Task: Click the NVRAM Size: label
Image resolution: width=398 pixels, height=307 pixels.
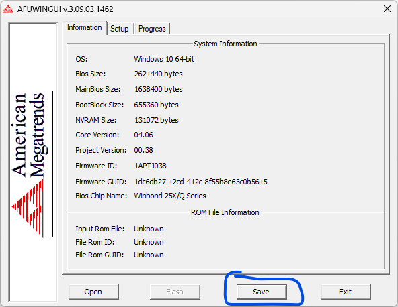Action: point(95,120)
